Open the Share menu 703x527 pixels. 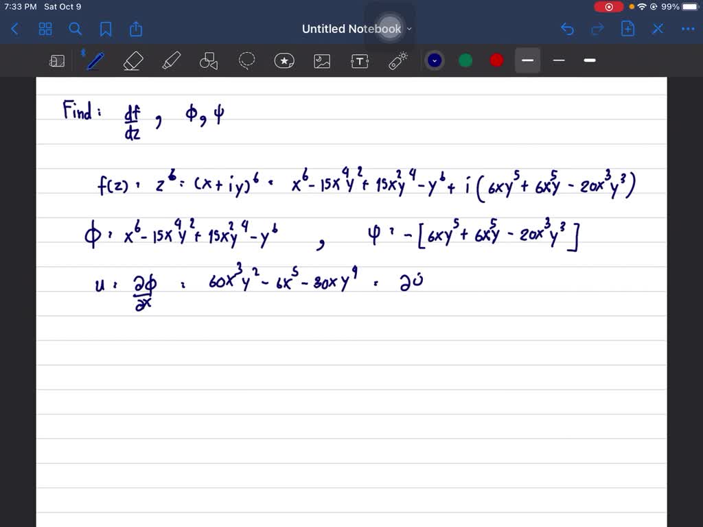[x=135, y=29]
